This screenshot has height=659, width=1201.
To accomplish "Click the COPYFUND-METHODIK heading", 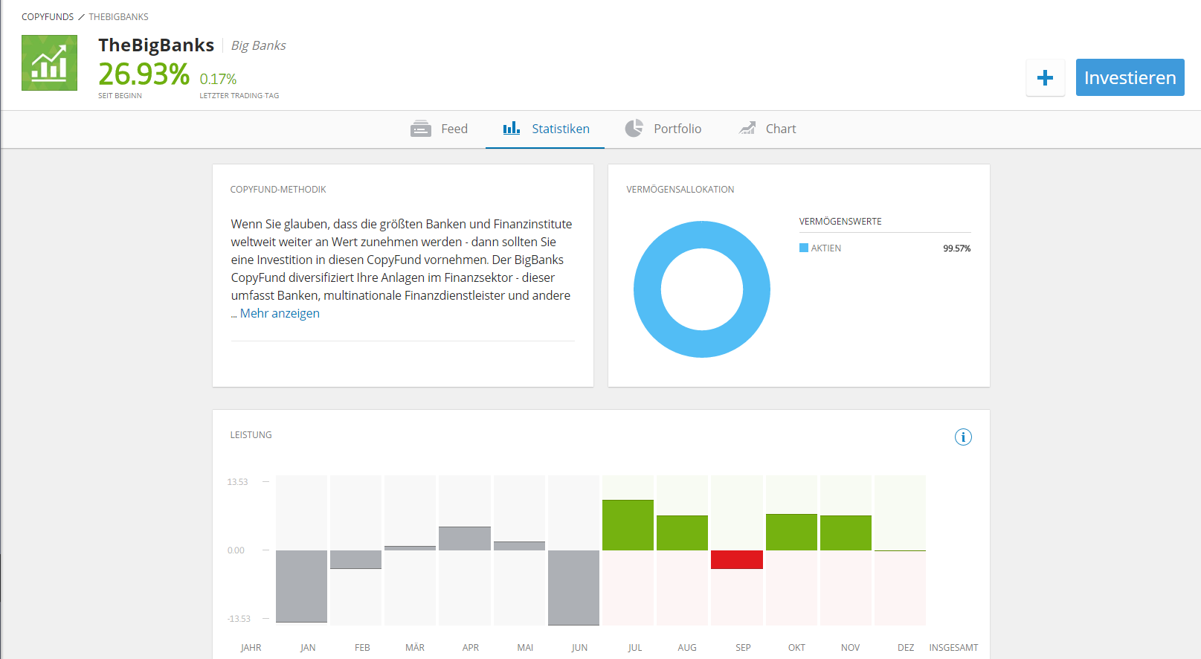I will click(278, 190).
